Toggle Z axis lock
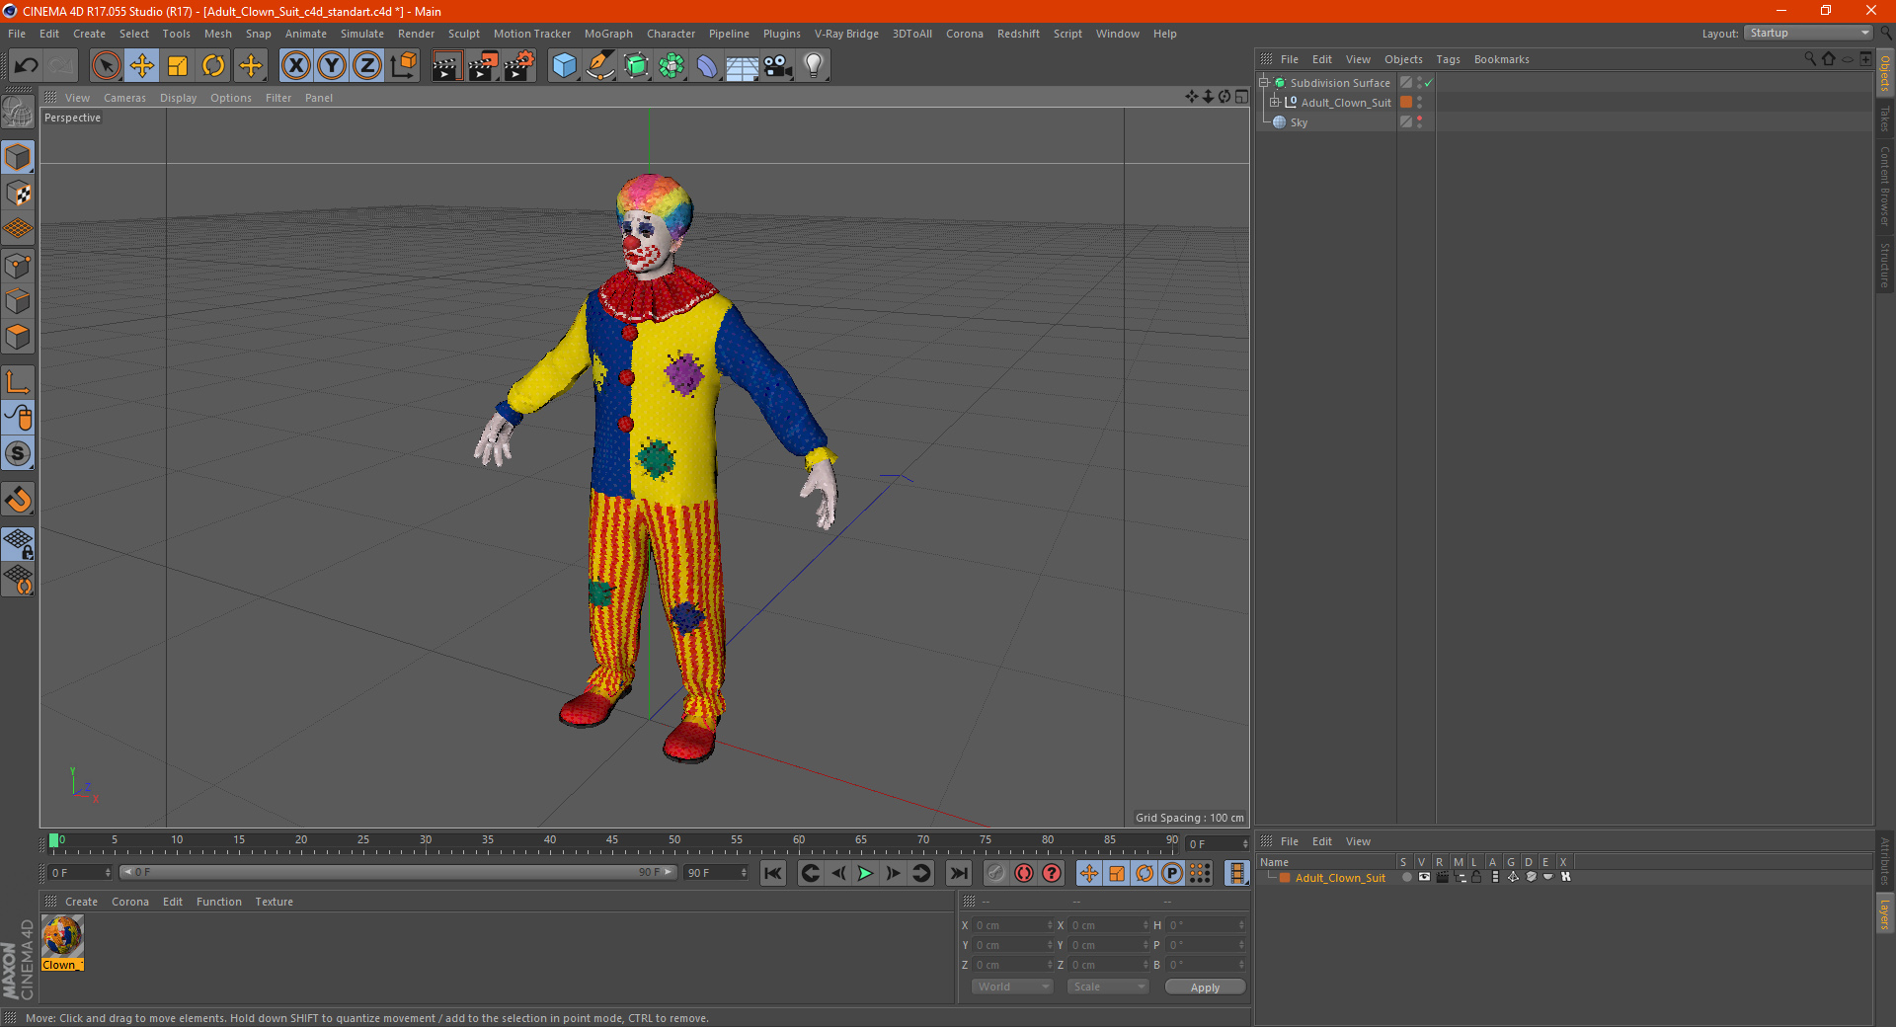The width and height of the screenshot is (1896, 1027). (367, 66)
